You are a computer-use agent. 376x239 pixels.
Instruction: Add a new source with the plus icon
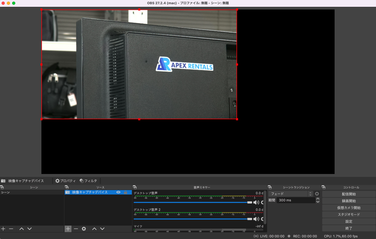[68, 229]
